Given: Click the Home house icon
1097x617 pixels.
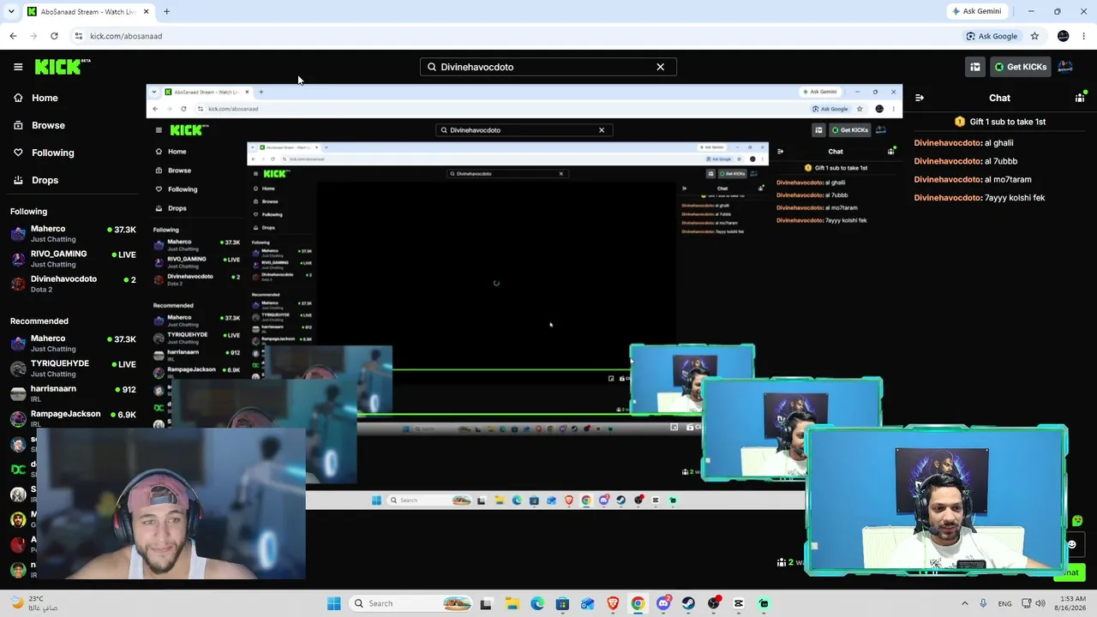Looking at the screenshot, I should [x=18, y=98].
